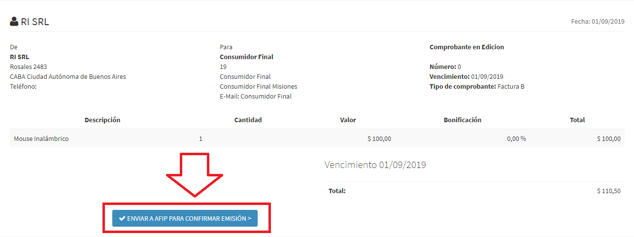Select the Mouse Inalámbrico item row
This screenshot has height=237, width=634.
pyautogui.click(x=317, y=138)
